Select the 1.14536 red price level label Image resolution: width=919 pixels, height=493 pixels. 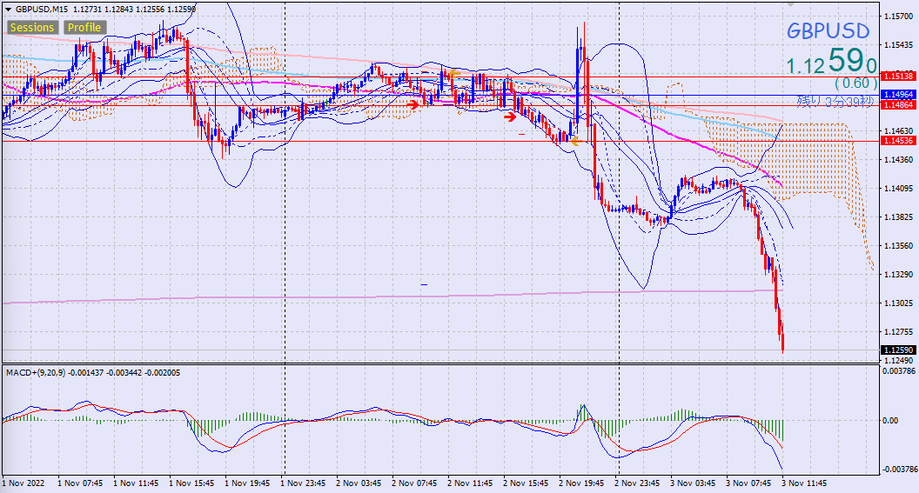898,141
